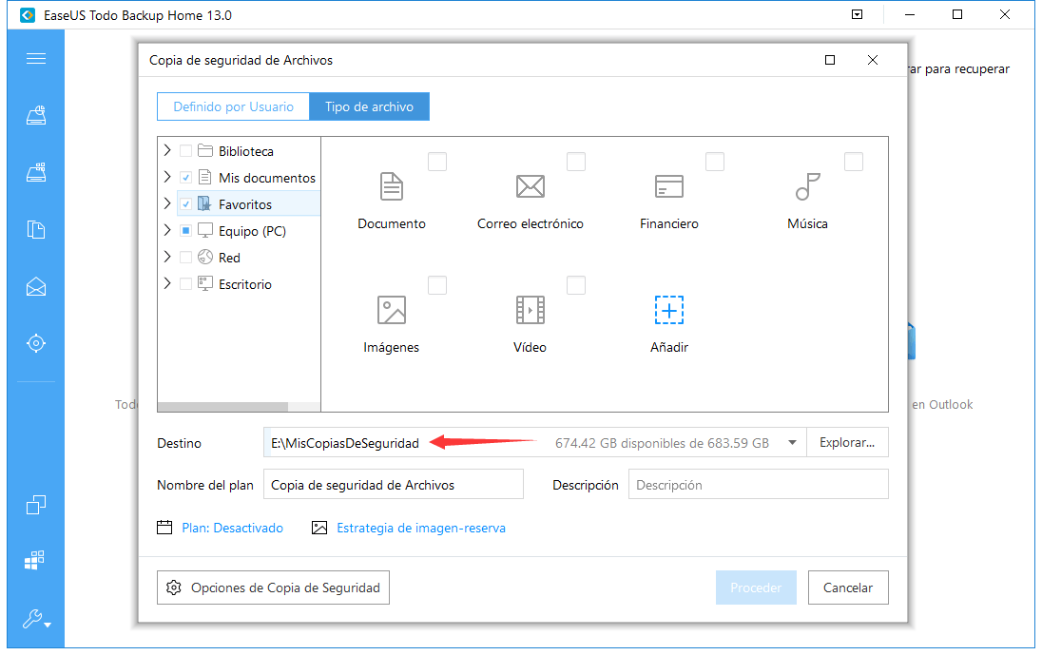
Task: Check the Escritorio checkbox
Action: 186,283
